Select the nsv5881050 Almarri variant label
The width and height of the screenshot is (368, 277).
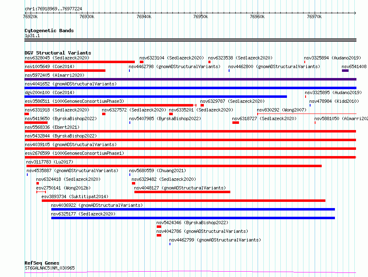[x=341, y=118]
